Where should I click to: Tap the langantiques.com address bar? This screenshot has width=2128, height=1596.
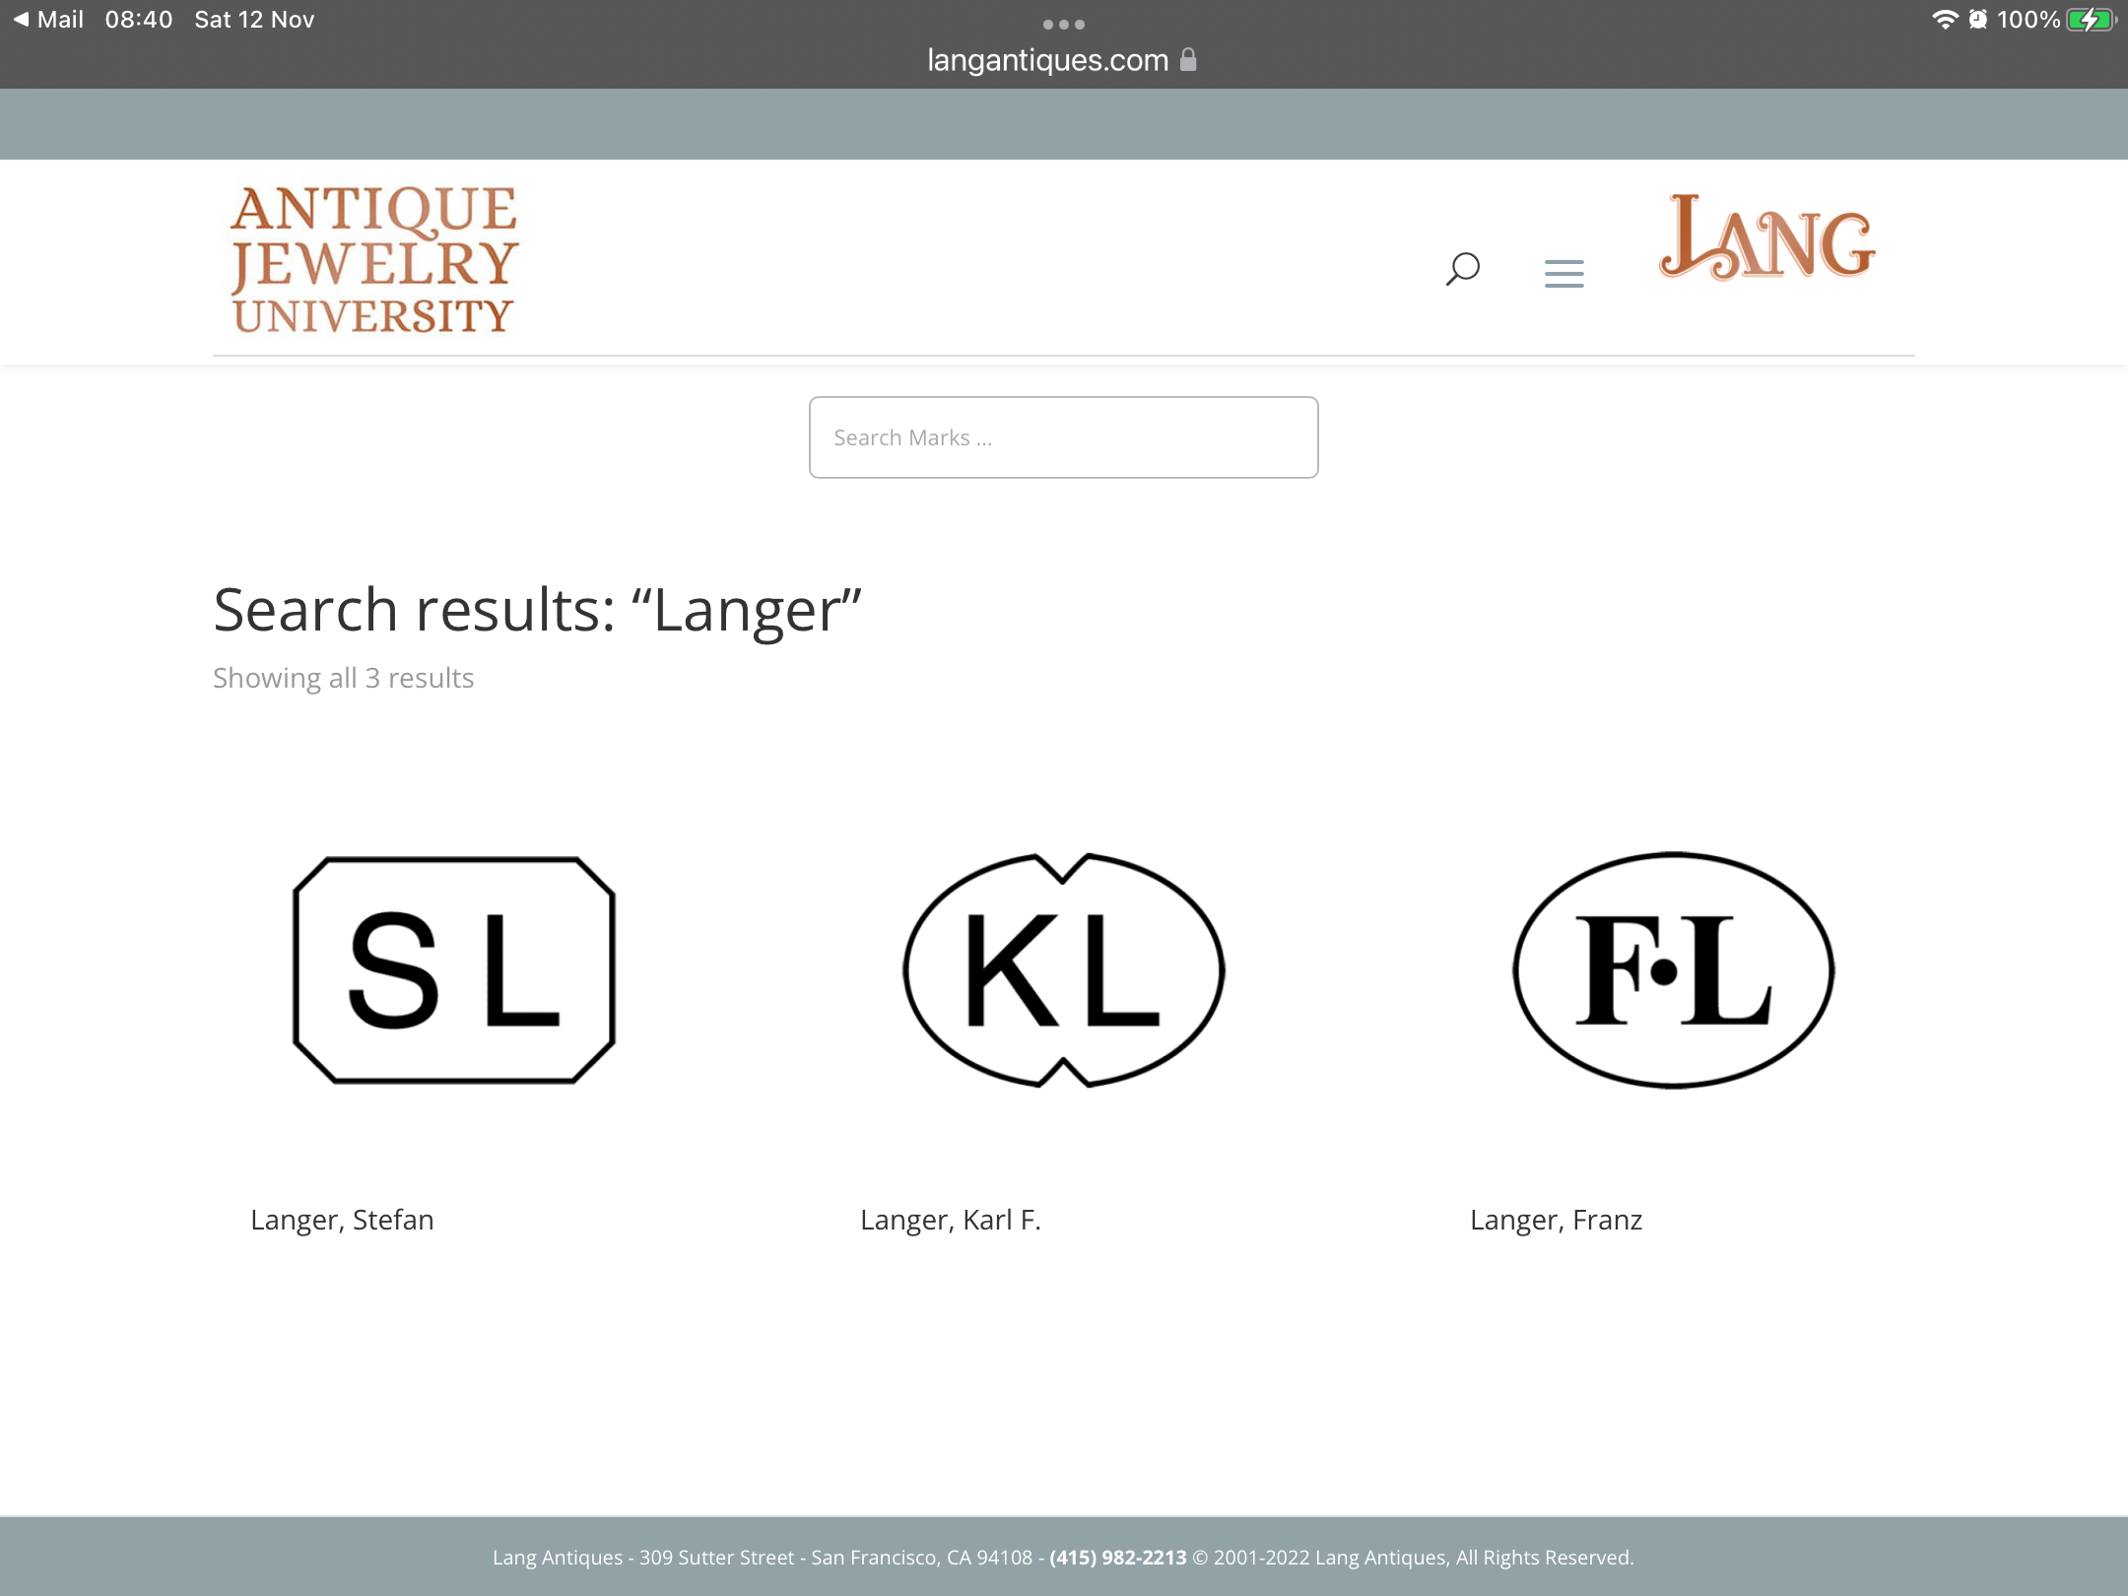(1047, 60)
